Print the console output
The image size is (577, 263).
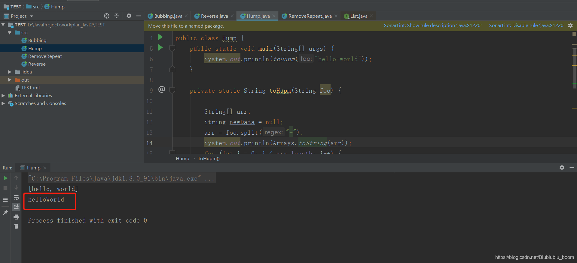[x=16, y=217]
